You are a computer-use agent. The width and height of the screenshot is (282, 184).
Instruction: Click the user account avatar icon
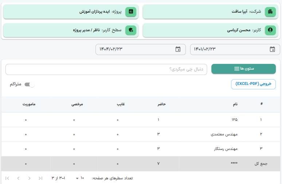click(x=270, y=30)
